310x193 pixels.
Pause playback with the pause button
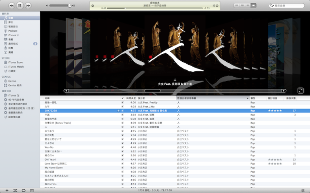coord(20,5)
